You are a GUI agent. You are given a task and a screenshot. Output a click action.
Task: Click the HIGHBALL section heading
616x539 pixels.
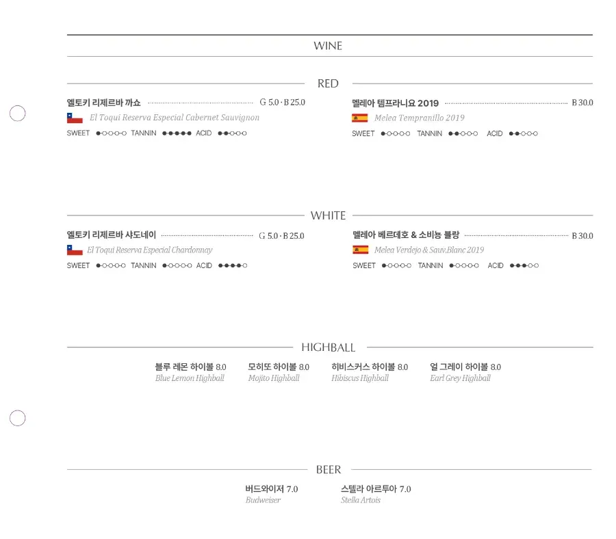point(328,347)
